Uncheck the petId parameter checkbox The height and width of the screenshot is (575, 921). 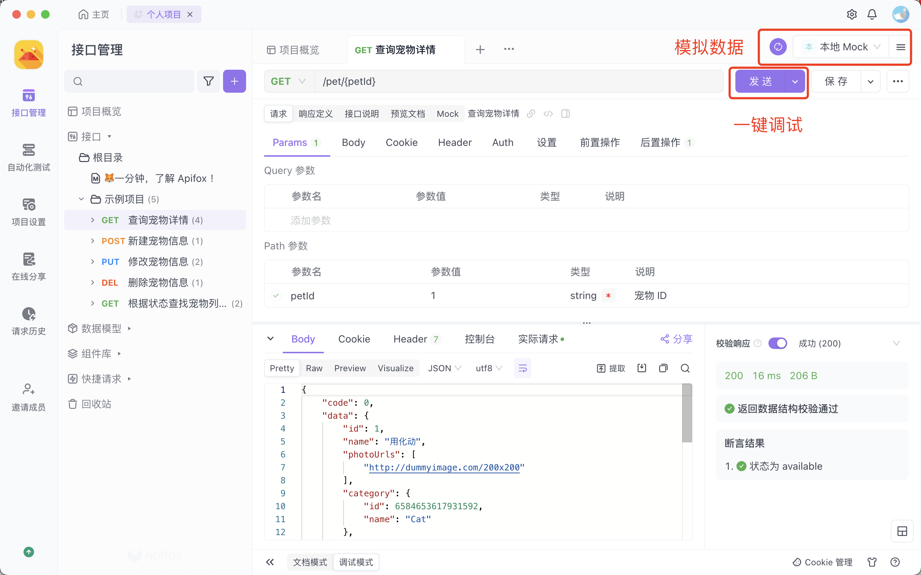coord(276,295)
